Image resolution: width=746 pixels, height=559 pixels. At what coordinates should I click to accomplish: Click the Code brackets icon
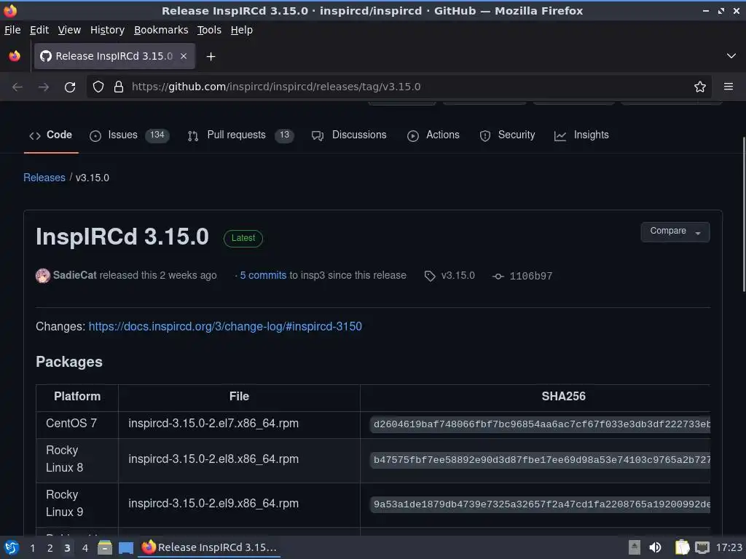[x=35, y=136]
